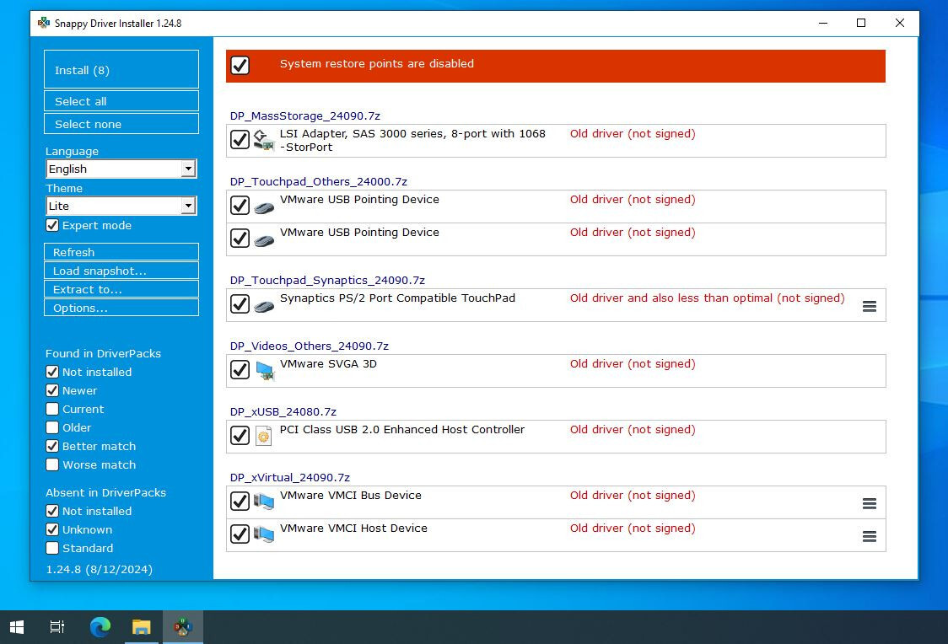
Task: Open the Language dropdown
Action: [x=190, y=169]
